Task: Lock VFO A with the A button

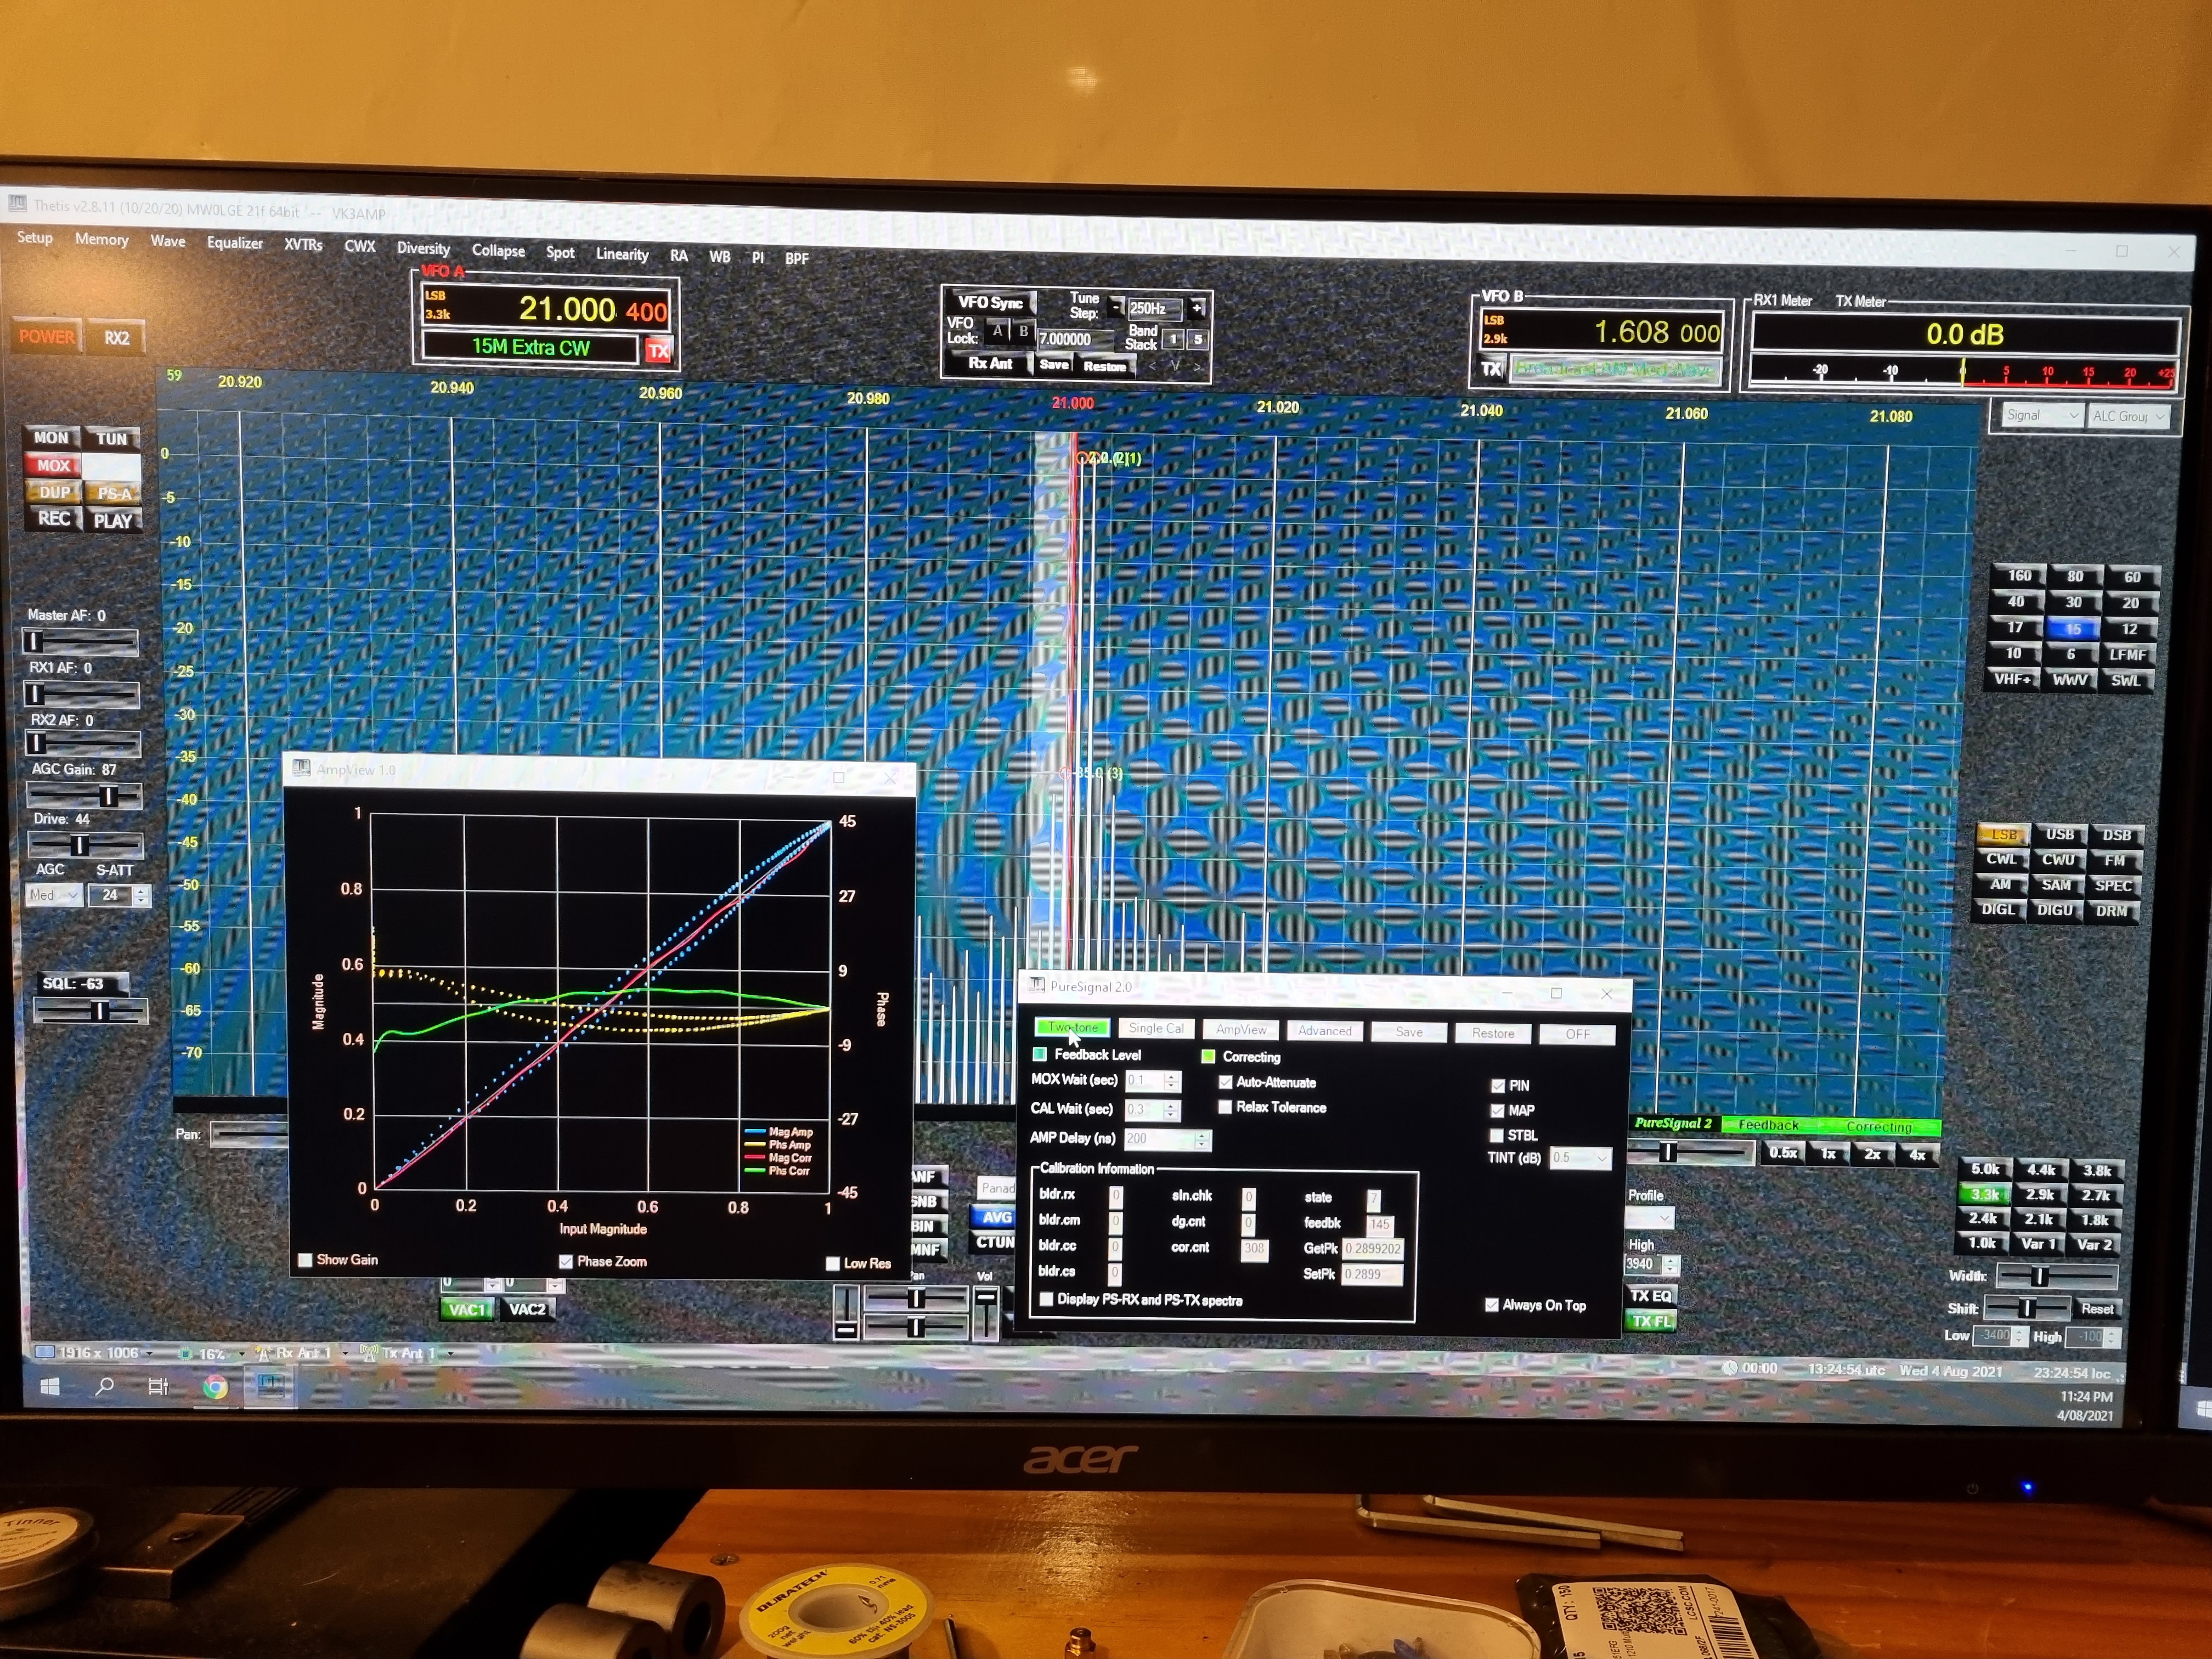Action: pos(997,331)
